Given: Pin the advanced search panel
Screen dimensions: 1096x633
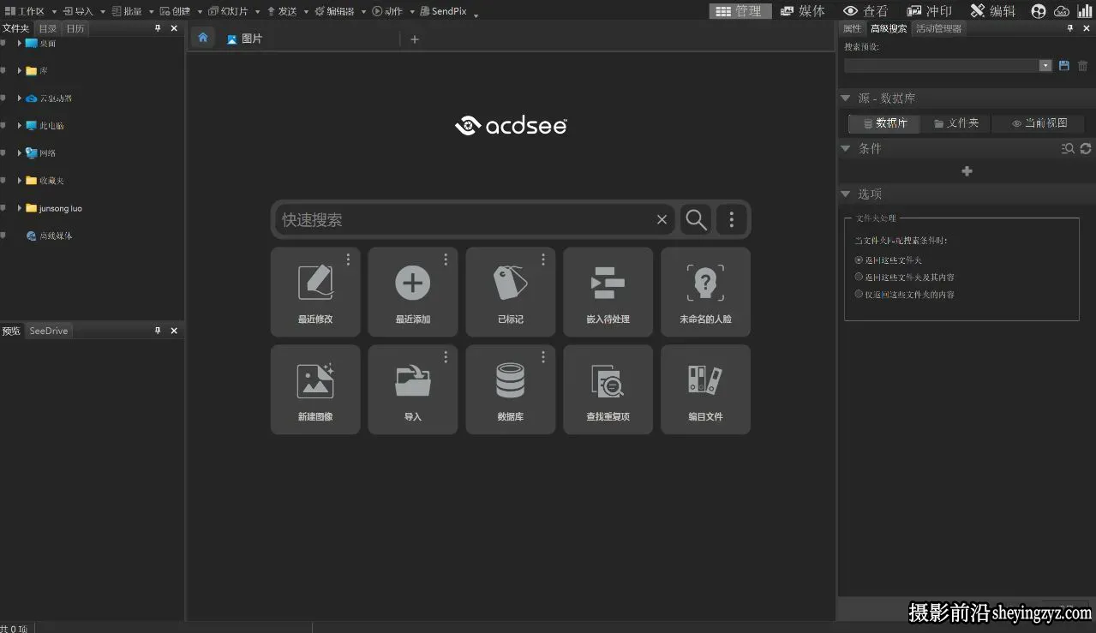Looking at the screenshot, I should (1069, 28).
